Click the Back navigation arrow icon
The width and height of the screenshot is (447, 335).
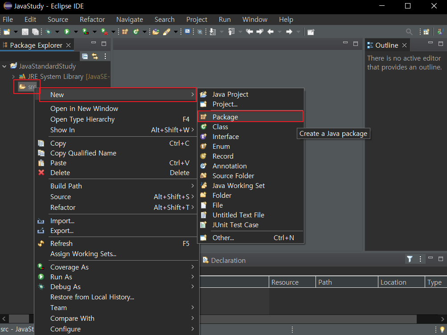pyautogui.click(x=270, y=32)
